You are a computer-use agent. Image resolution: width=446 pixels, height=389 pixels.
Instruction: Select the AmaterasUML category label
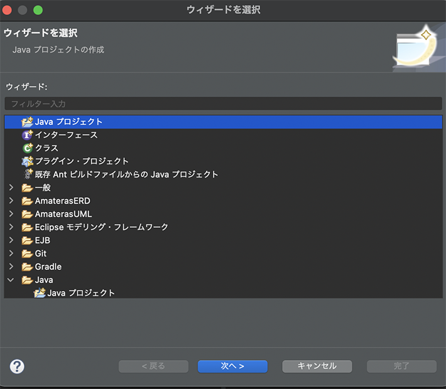point(63,214)
